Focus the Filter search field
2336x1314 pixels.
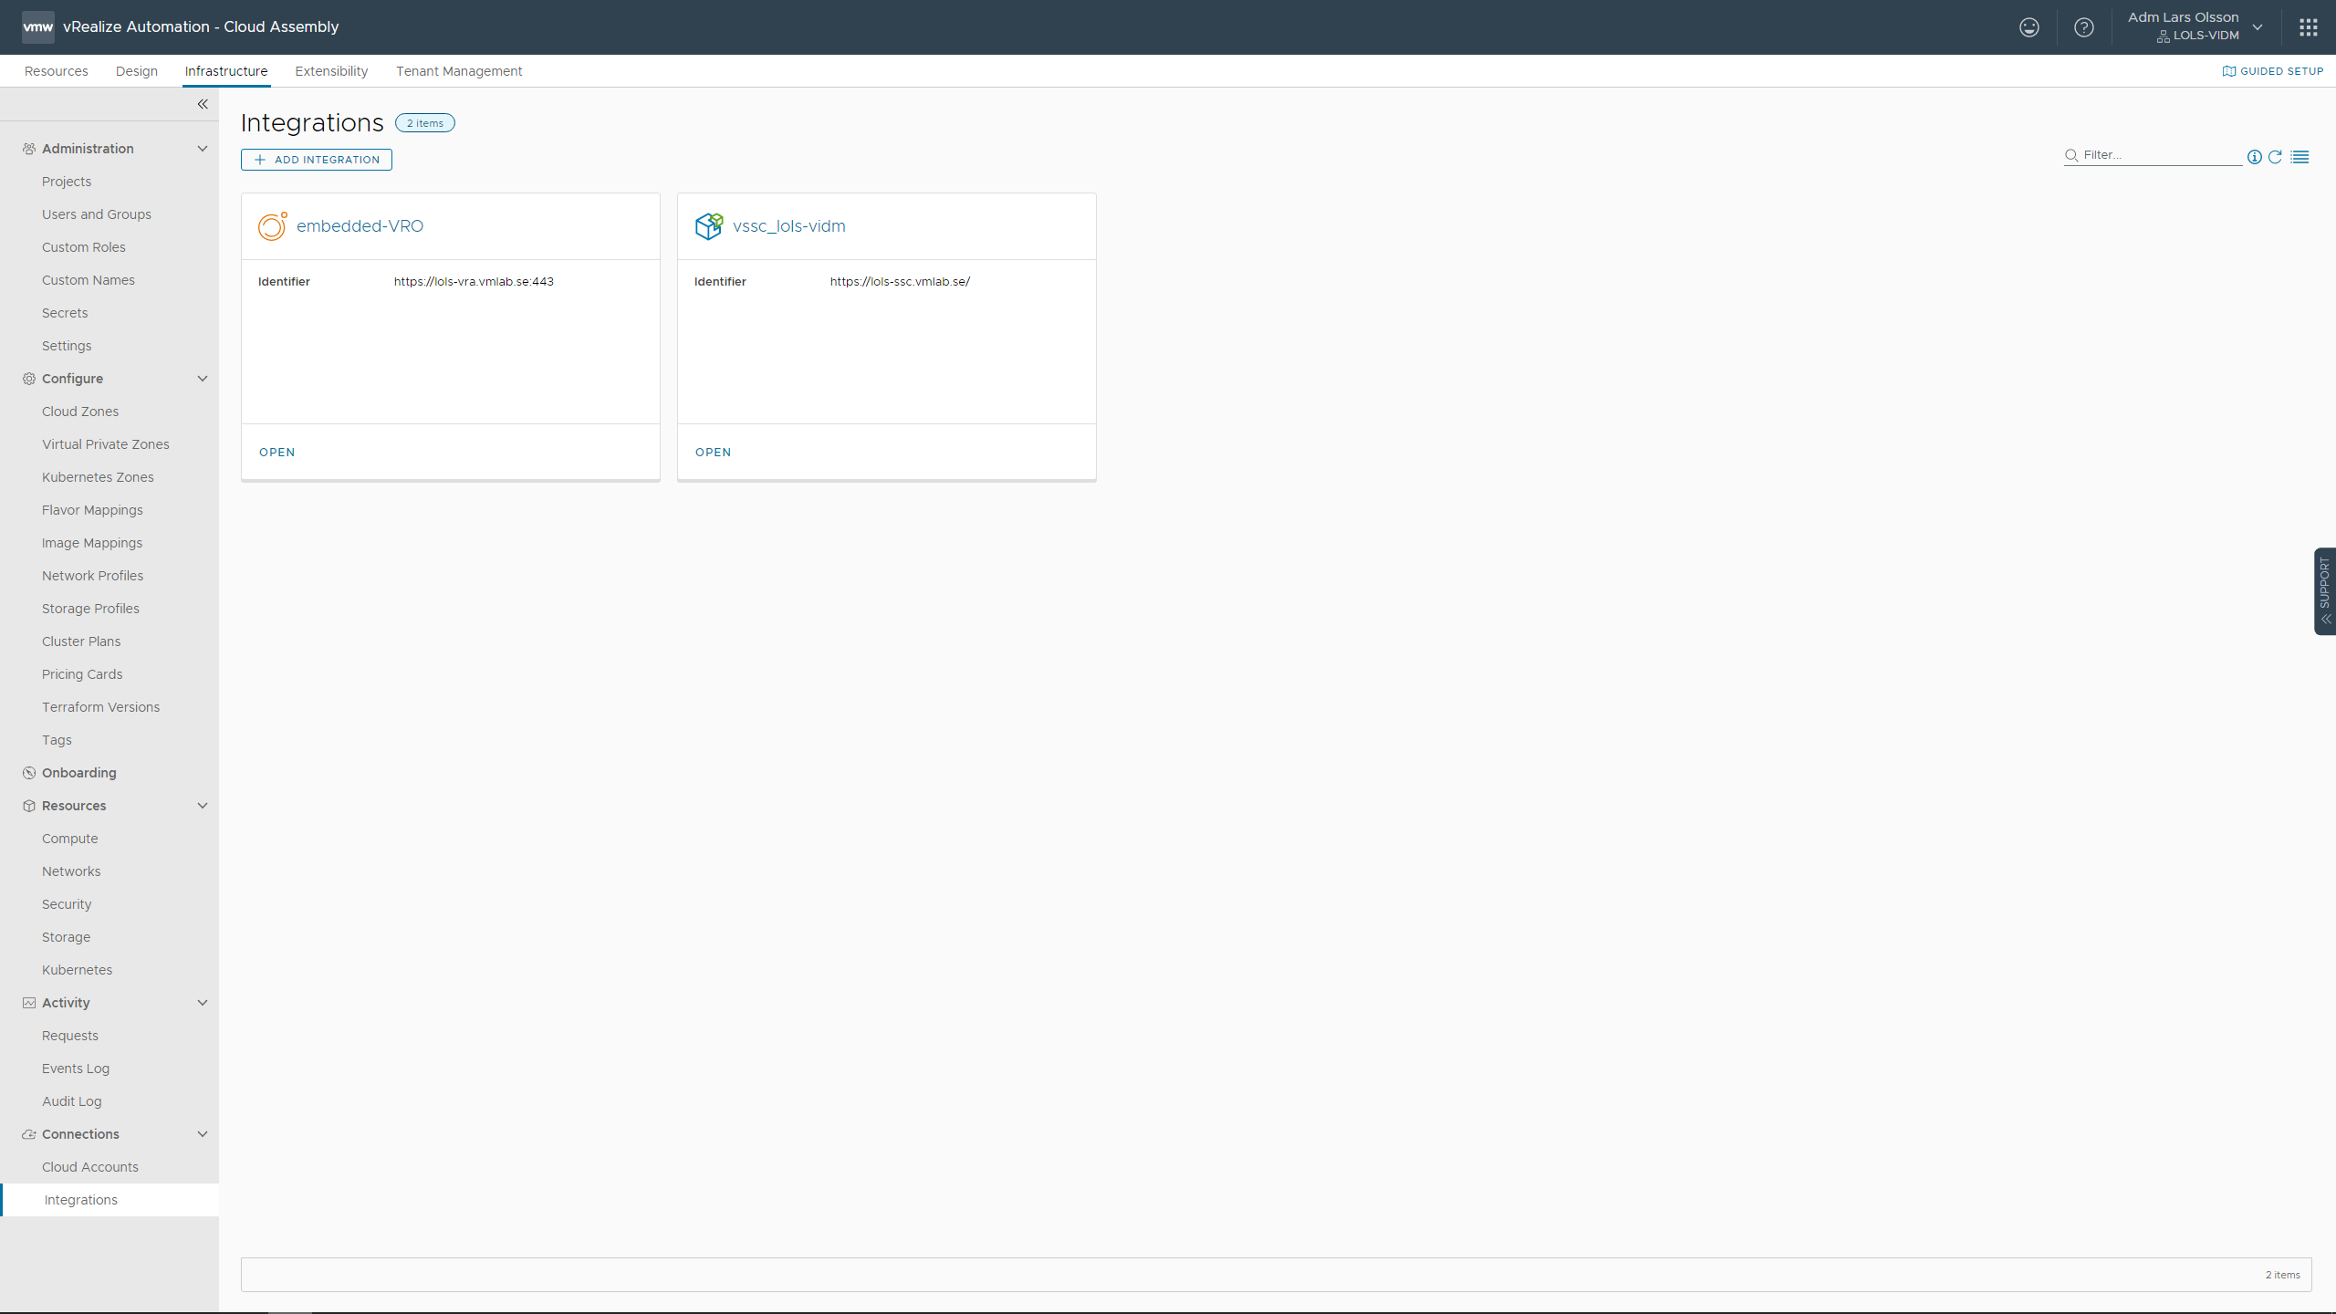coord(2153,155)
